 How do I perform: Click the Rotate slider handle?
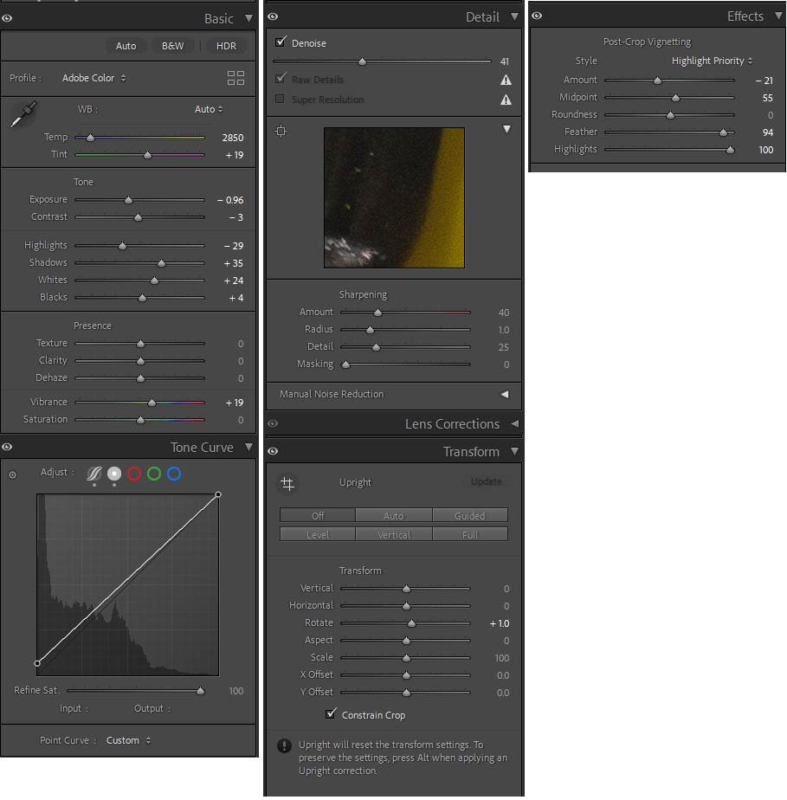pos(411,623)
